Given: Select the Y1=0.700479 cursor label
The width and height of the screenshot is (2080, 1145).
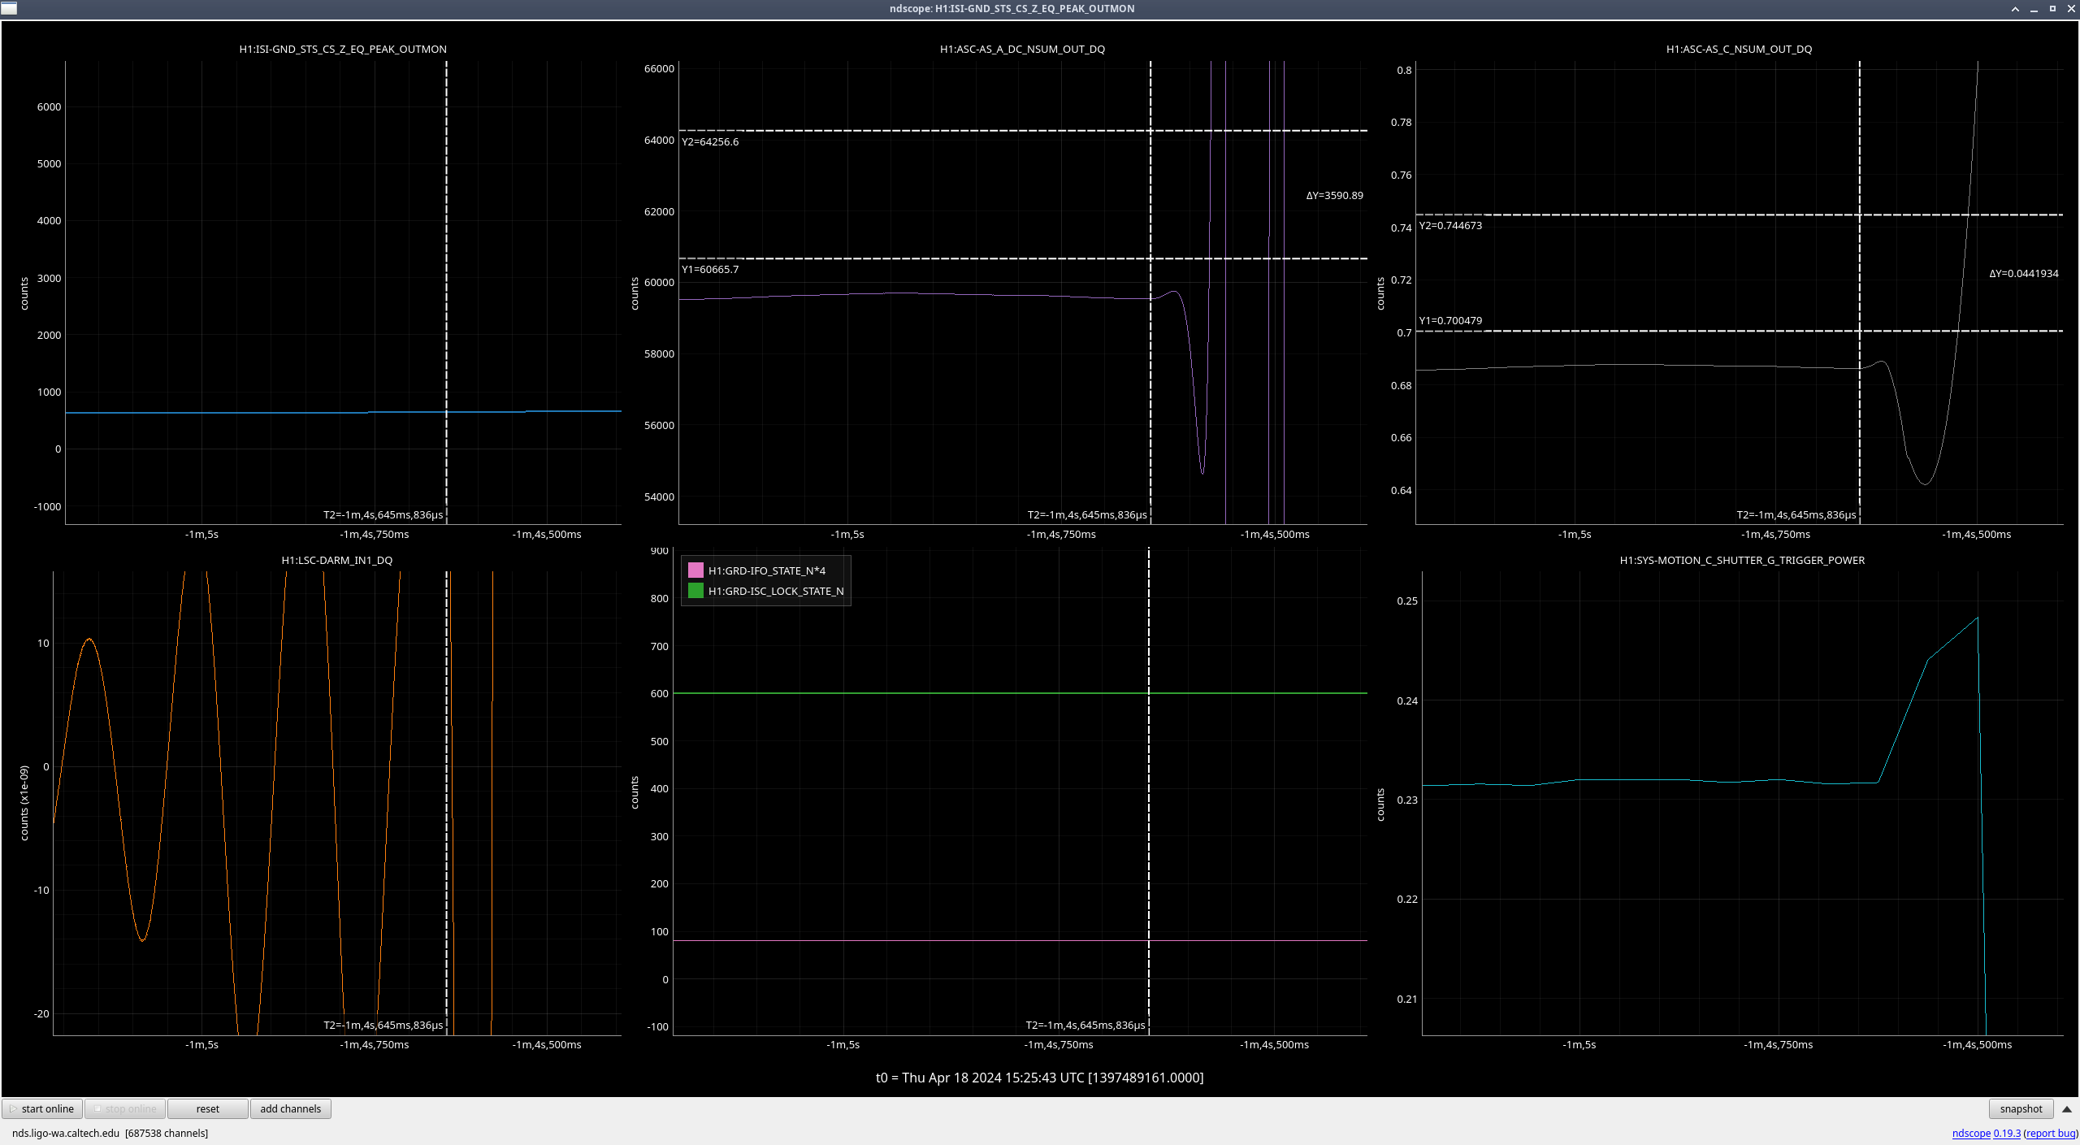Looking at the screenshot, I should click(1450, 320).
